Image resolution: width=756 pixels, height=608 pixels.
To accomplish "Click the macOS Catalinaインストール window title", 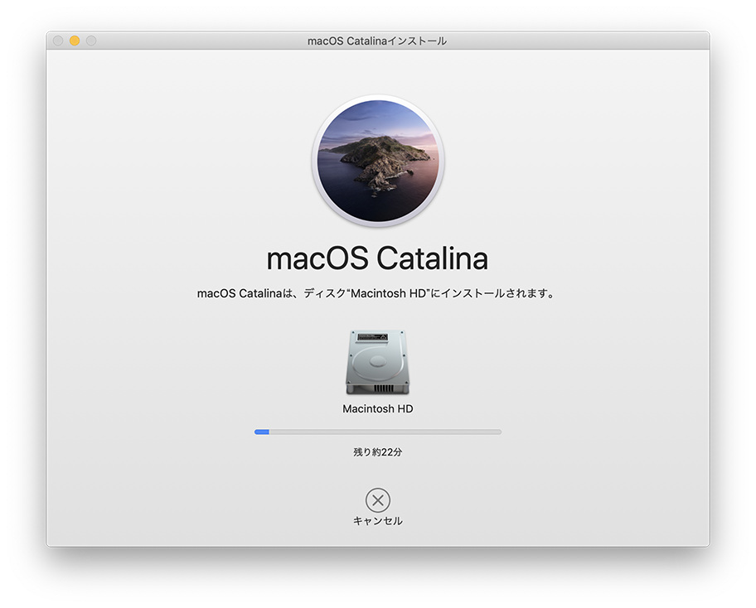I will [x=377, y=41].
